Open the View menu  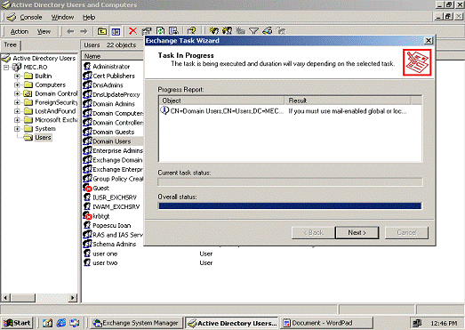pyautogui.click(x=44, y=31)
